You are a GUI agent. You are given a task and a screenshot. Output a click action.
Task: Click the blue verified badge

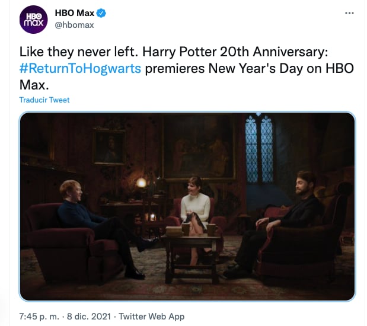pos(102,14)
